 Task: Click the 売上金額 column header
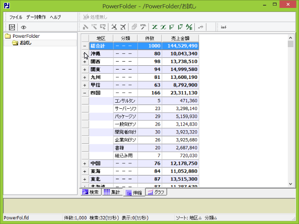[x=180, y=38]
